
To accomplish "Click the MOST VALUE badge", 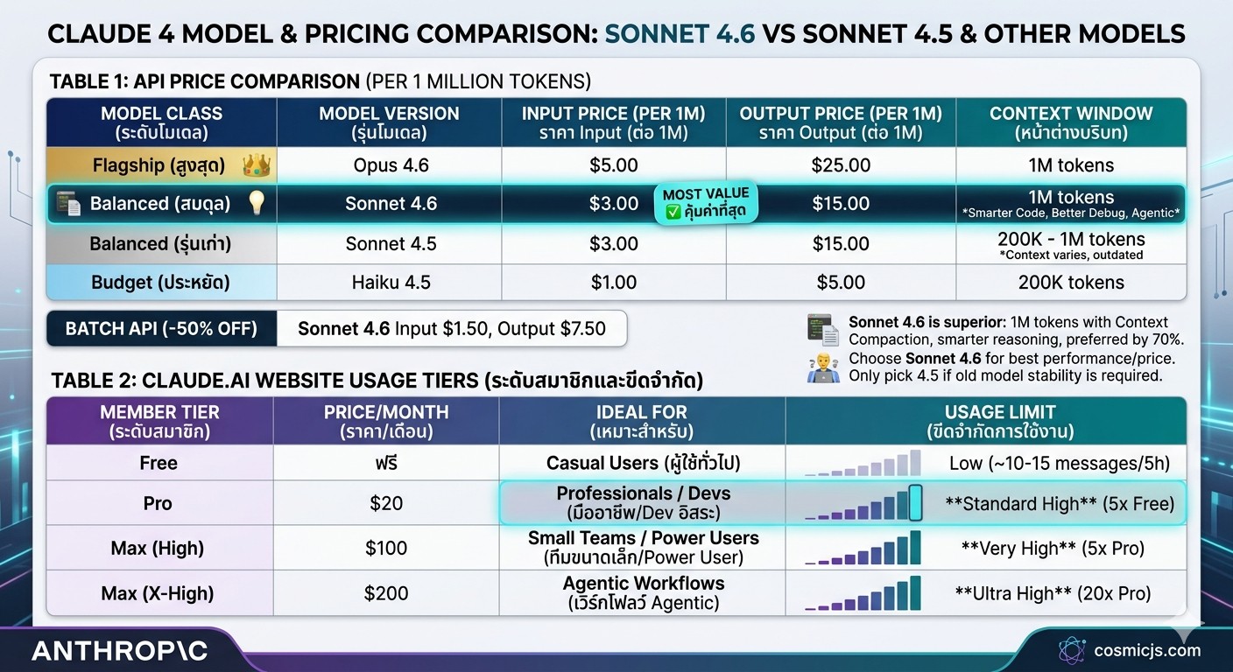I will point(706,204).
